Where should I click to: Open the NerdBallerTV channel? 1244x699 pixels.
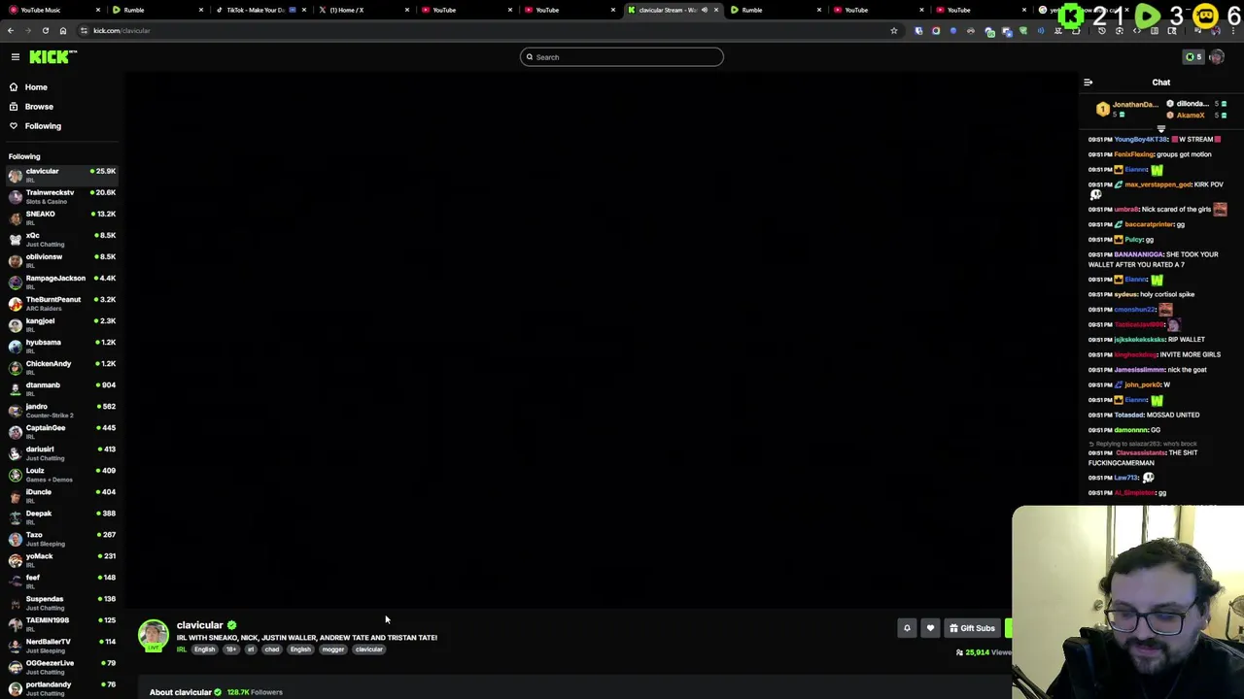tap(62, 645)
